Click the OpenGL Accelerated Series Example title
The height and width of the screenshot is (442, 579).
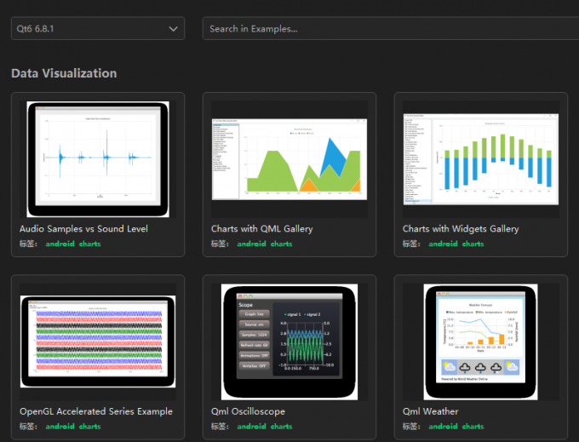[95, 411]
